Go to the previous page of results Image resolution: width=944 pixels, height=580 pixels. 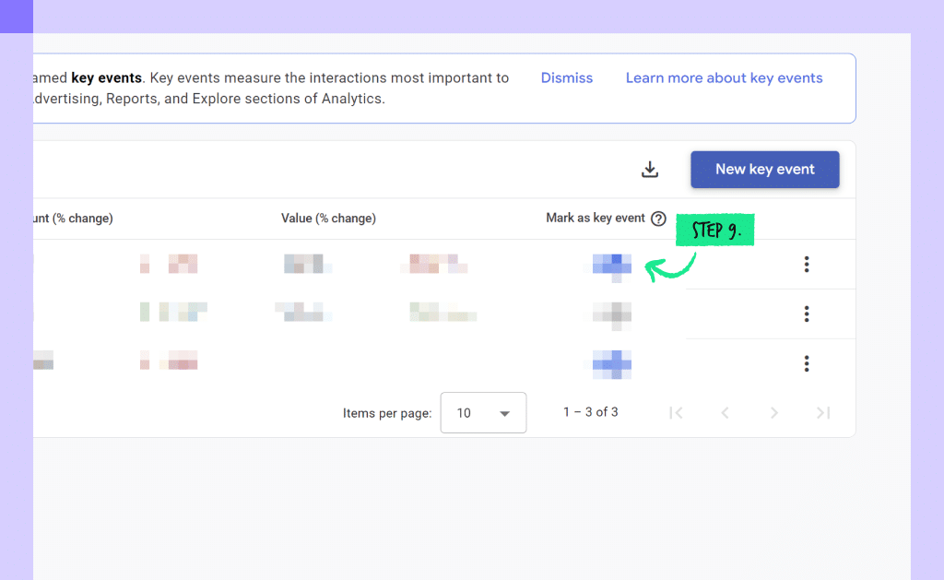coord(725,412)
